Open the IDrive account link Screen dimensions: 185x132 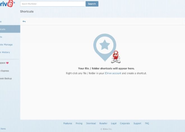[x=113, y=73]
